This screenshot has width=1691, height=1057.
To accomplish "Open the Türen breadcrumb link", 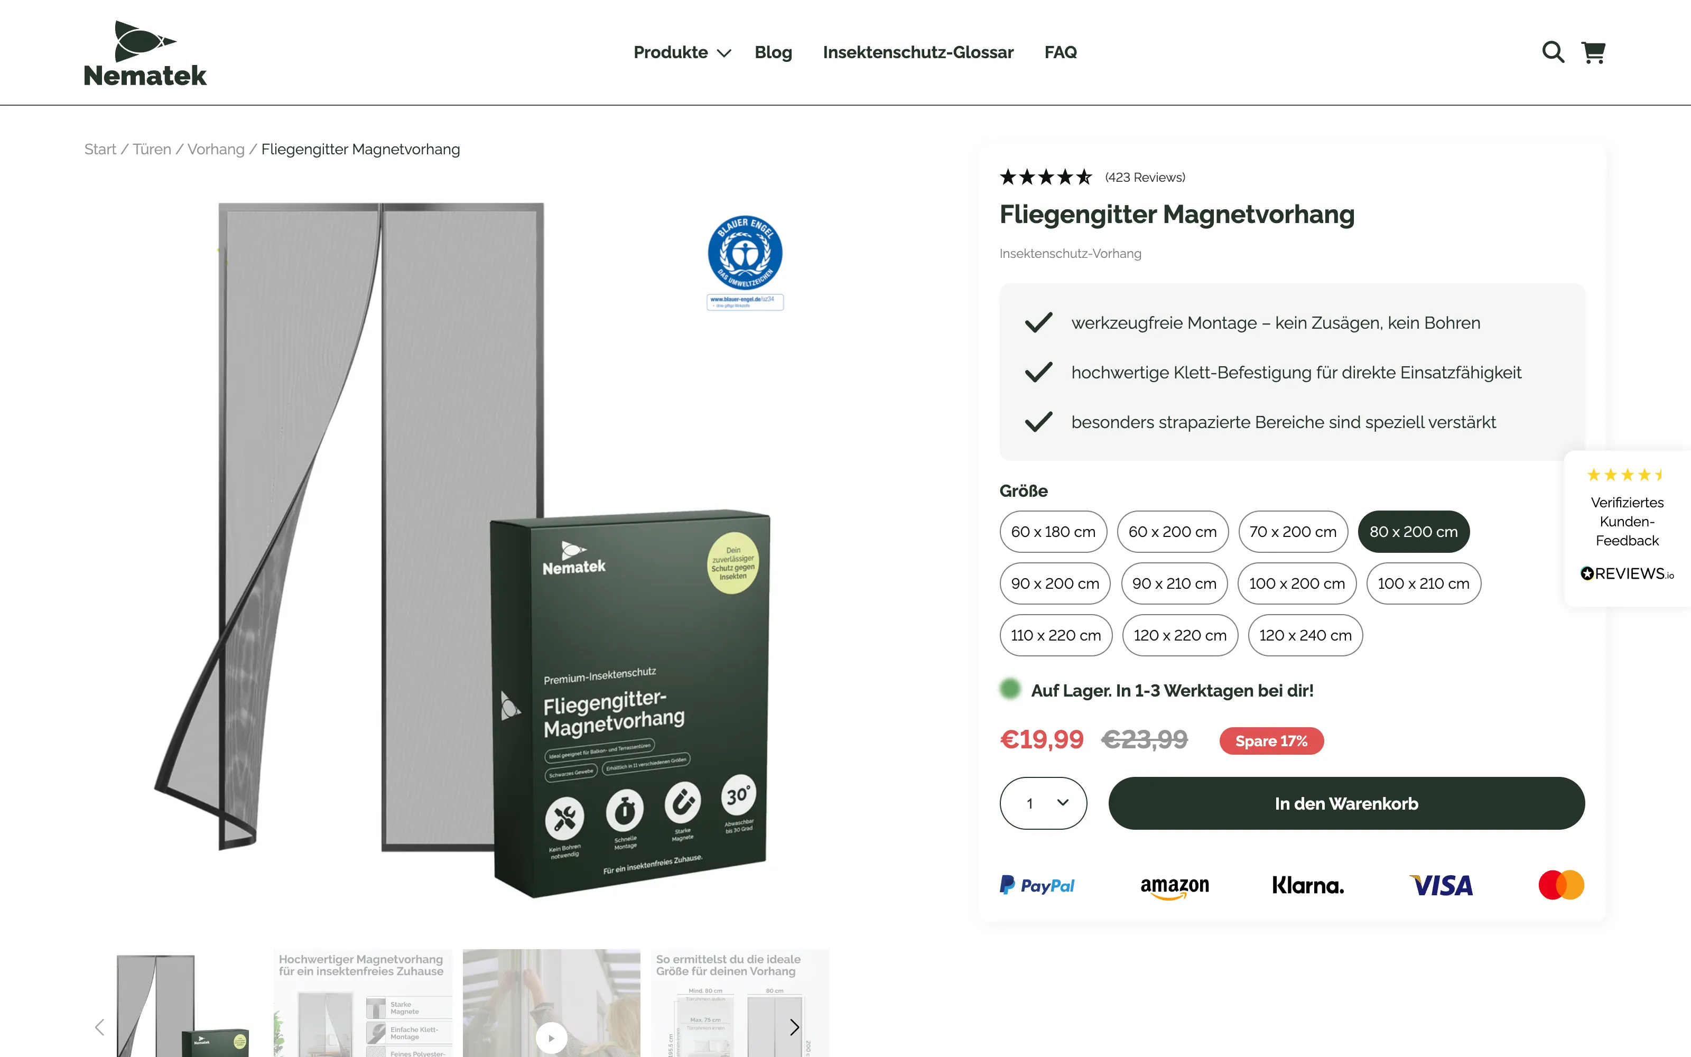I will 152,149.
